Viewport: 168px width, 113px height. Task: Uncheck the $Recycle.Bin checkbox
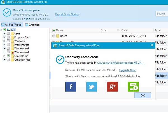pyautogui.click(x=8, y=56)
